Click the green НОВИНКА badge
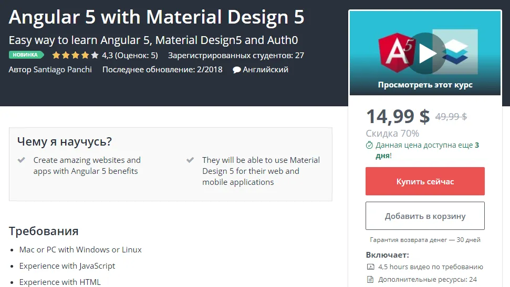The height and width of the screenshot is (287, 510). pos(26,55)
